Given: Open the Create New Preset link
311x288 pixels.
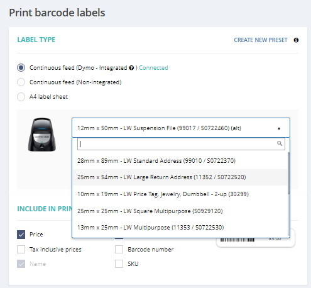Looking at the screenshot, I should [x=261, y=40].
